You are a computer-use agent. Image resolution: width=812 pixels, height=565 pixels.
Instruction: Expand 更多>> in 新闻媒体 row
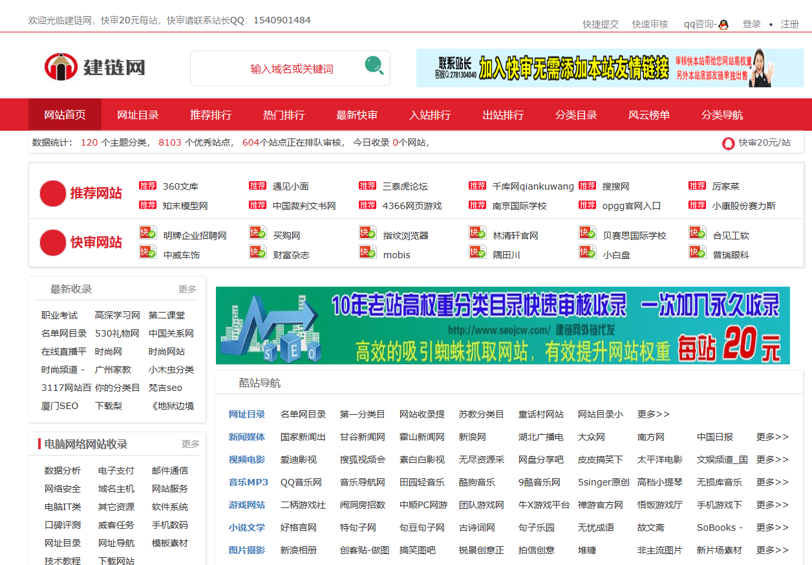coord(773,437)
